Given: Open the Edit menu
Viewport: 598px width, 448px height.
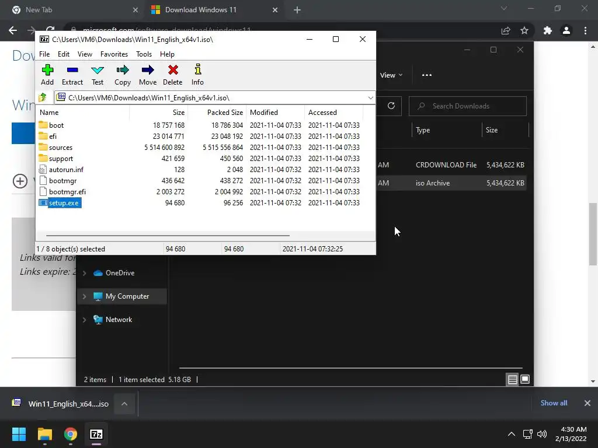Looking at the screenshot, I should tap(63, 54).
